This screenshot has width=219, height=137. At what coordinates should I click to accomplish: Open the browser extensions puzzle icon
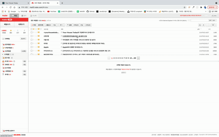tap(201, 7)
